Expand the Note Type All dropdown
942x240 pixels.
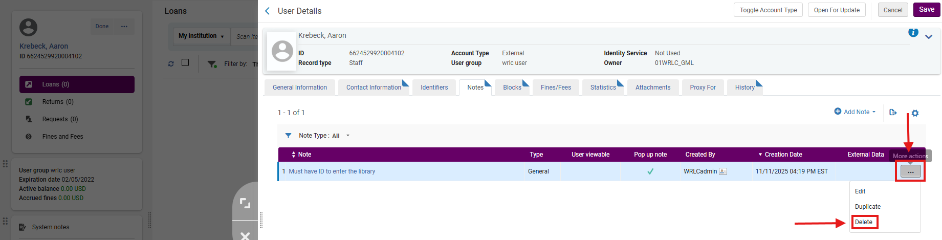(x=341, y=136)
